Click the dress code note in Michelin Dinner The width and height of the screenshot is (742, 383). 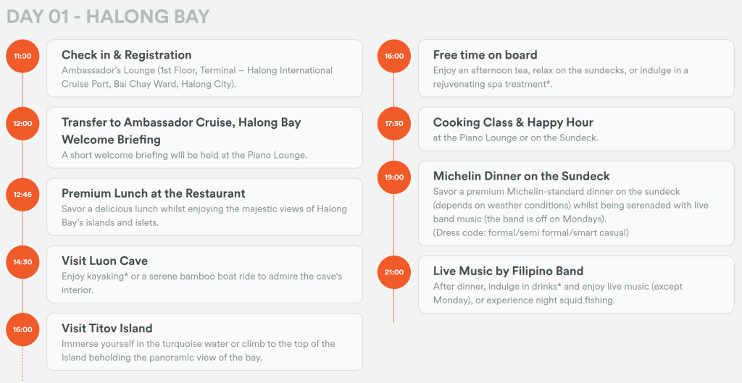(531, 232)
